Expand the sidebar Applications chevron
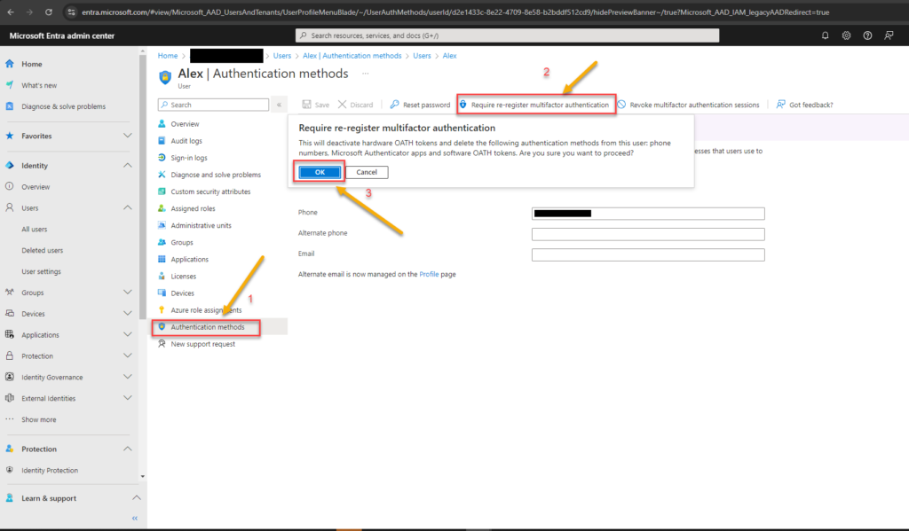 [128, 335]
